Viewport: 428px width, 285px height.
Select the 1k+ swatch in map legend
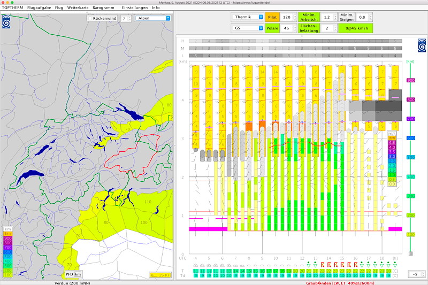pos(8,234)
